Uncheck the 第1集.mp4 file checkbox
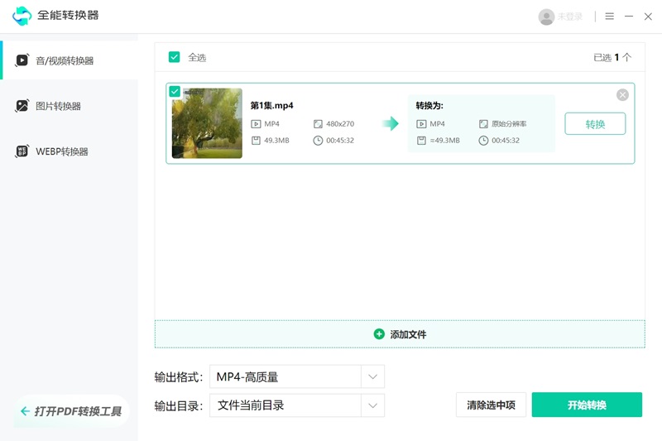Screen dimensions: 662x441 click(175, 91)
